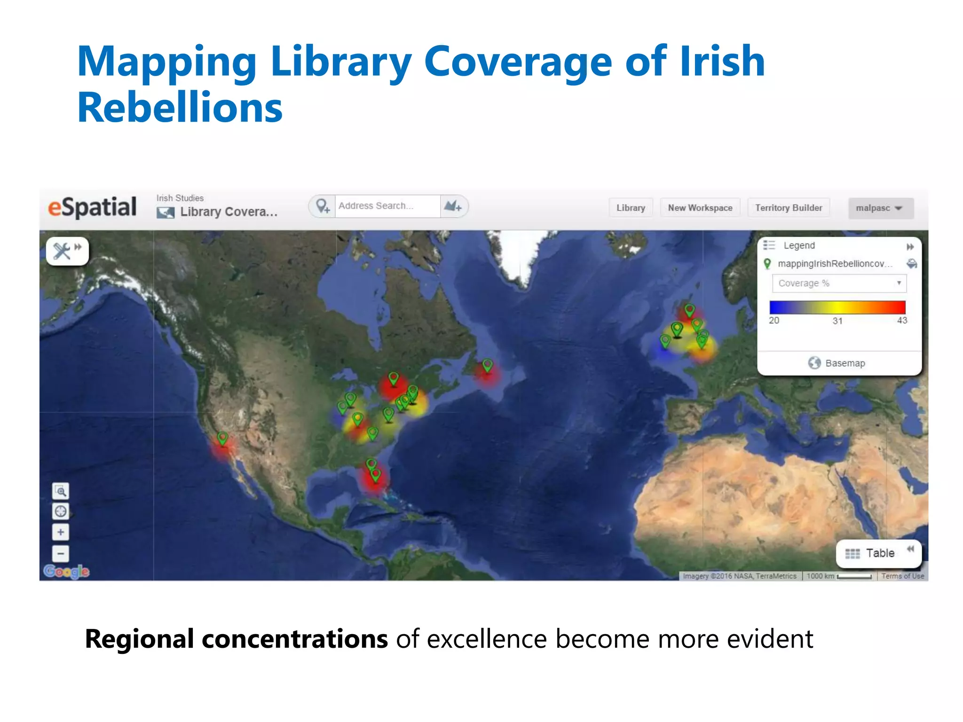Click the western Ireland map pin

click(665, 341)
